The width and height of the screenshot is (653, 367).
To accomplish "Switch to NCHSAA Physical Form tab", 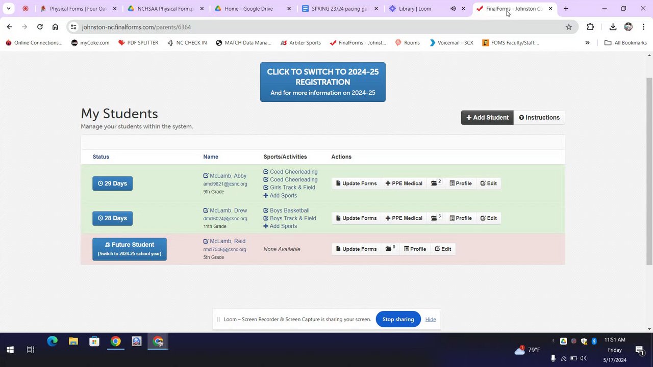I will 166,9.
